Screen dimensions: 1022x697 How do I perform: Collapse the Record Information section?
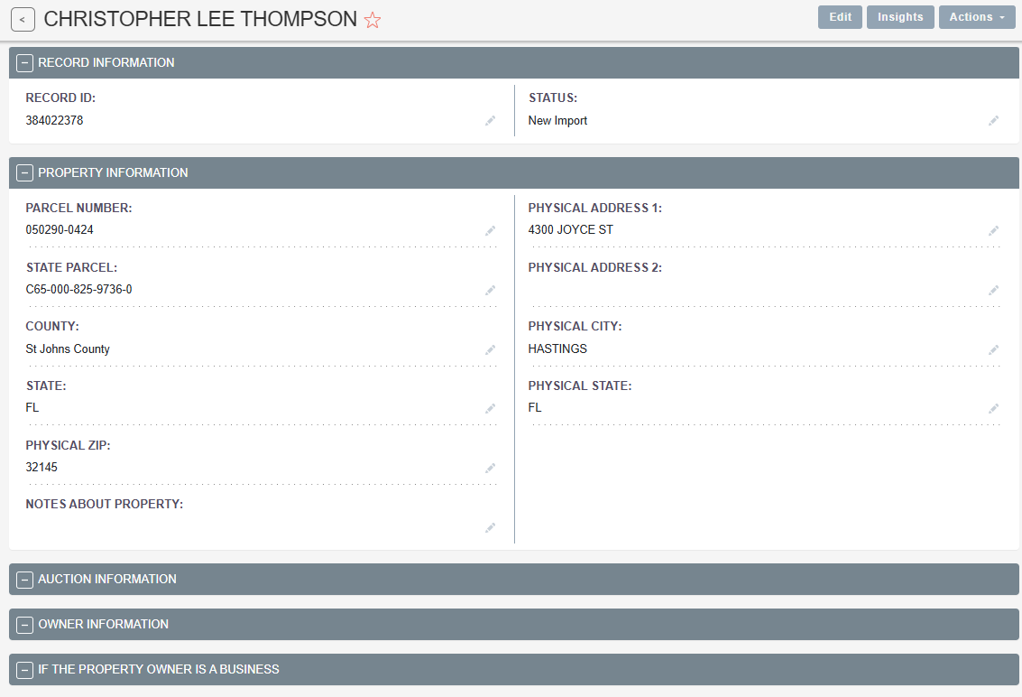(24, 63)
